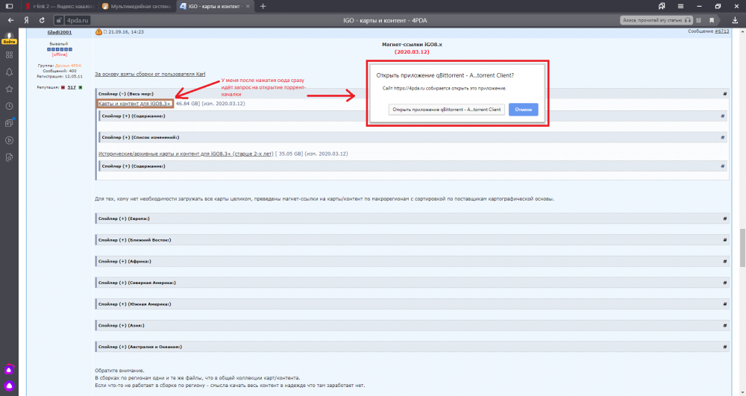Click the warning report icon beside post date
746x396 pixels.
[x=98, y=32]
